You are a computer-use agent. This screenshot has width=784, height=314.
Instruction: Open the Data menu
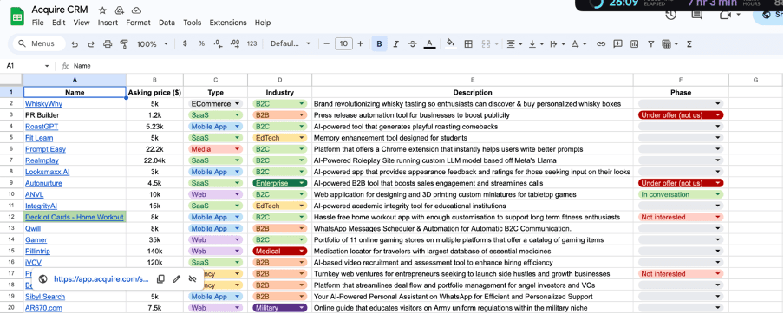pos(167,23)
